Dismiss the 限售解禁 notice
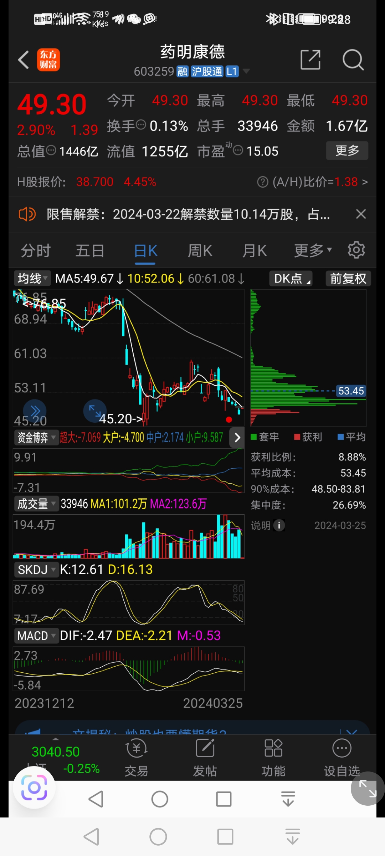The width and height of the screenshot is (385, 856). point(361,214)
